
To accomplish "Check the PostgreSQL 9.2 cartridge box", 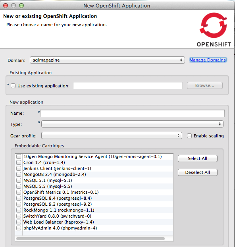I will [19, 204].
